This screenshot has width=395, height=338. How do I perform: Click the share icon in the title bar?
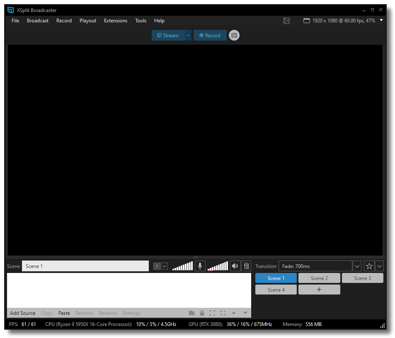click(x=286, y=21)
